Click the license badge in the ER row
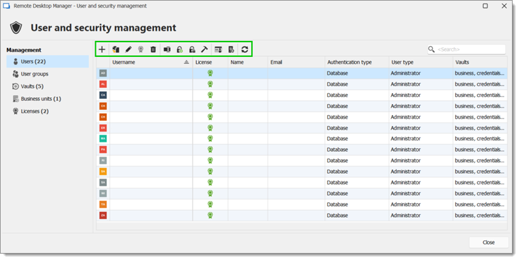This screenshot has height=260, width=519. (x=210, y=128)
